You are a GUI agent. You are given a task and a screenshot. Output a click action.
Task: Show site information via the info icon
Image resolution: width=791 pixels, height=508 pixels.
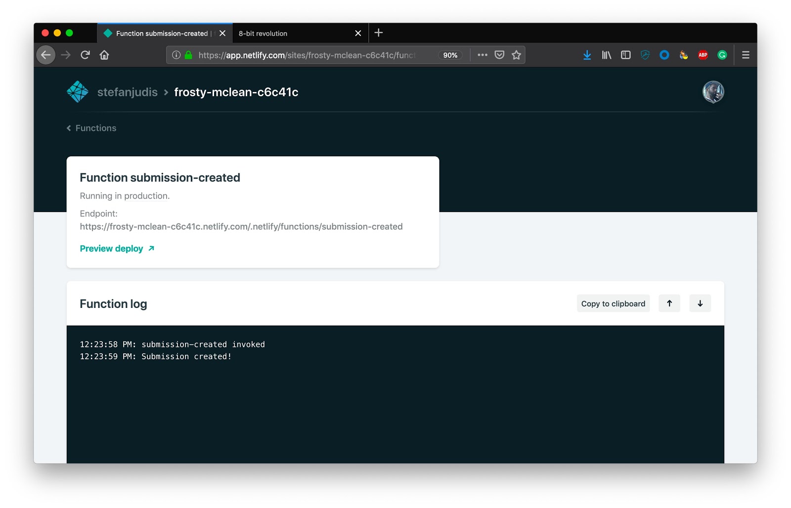(176, 55)
